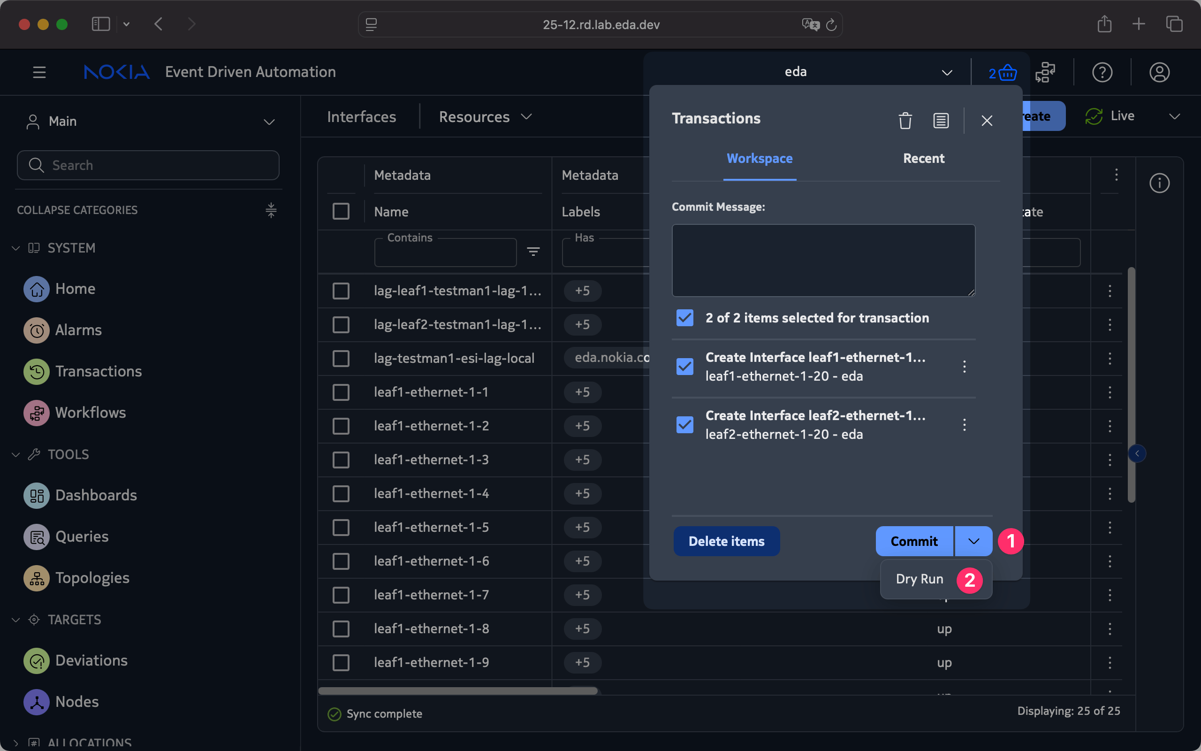Click the Commit Message text area
The image size is (1201, 751).
coord(823,260)
